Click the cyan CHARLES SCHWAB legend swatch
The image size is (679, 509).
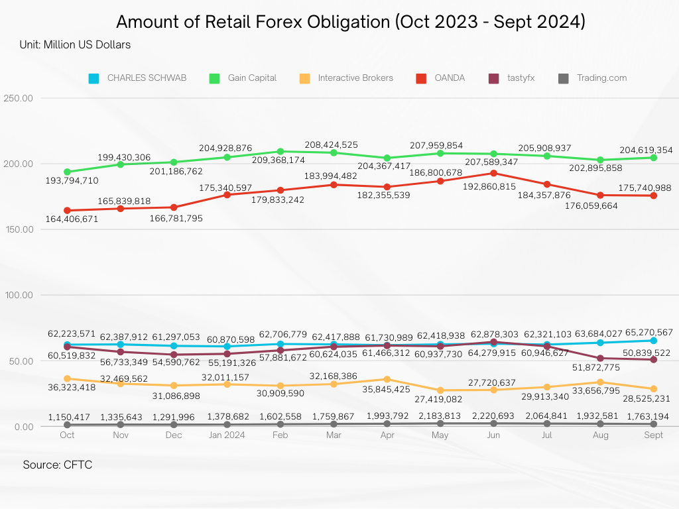coord(93,78)
